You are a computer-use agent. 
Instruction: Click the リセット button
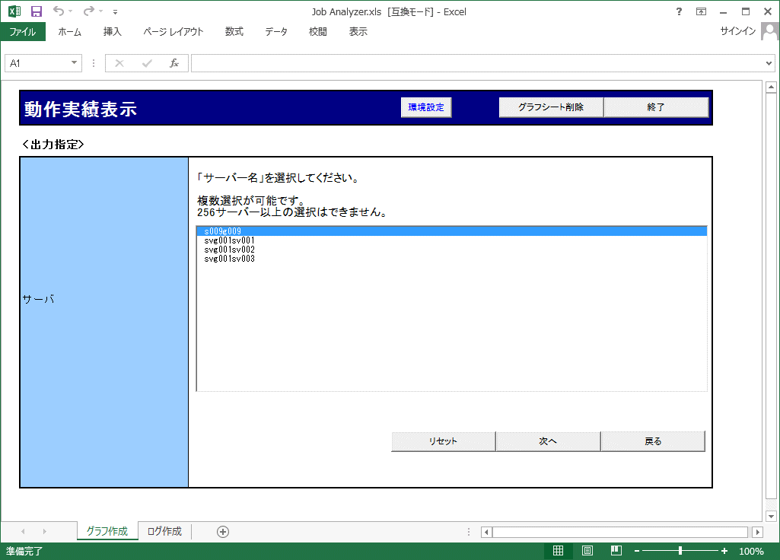443,441
